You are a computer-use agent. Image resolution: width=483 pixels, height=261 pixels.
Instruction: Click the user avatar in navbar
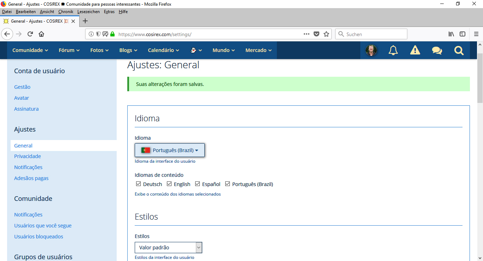tap(371, 50)
